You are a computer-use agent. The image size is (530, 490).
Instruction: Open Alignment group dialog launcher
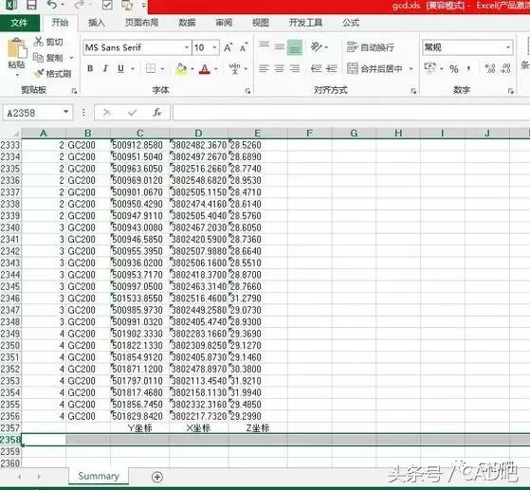[x=413, y=91]
